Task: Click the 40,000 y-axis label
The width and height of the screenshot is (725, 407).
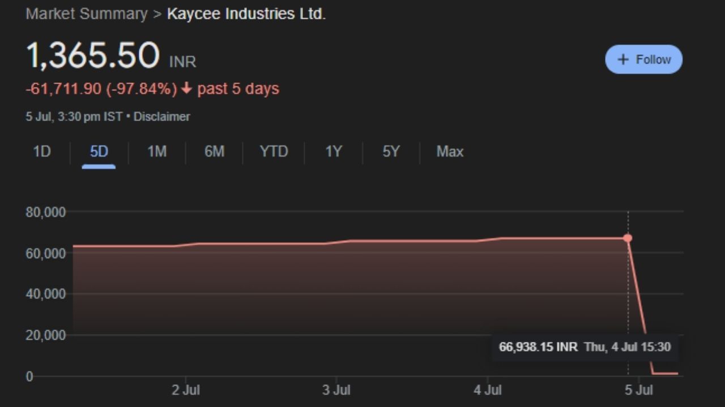Action: [46, 294]
